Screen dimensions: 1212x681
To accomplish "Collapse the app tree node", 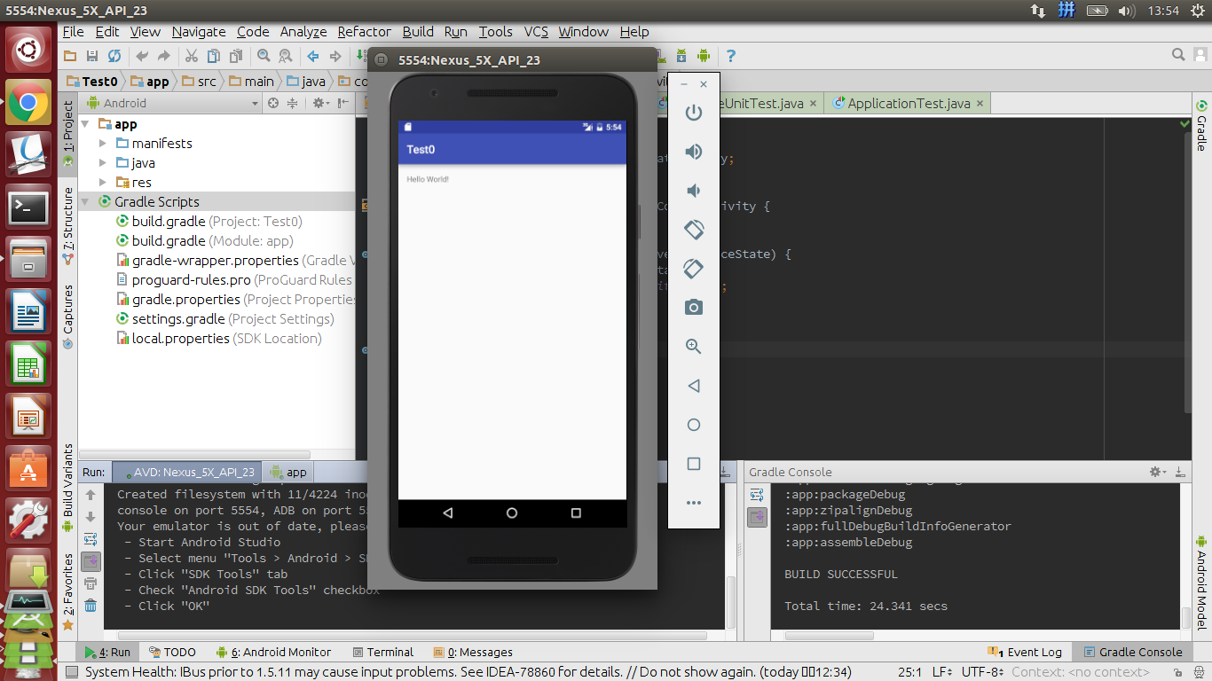I will coord(85,124).
